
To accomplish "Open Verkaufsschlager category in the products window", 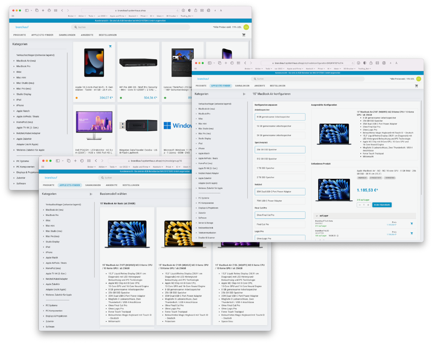I will click(x=35, y=55).
